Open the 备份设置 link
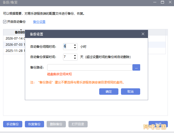This screenshot has width=174, height=133. (39, 22)
